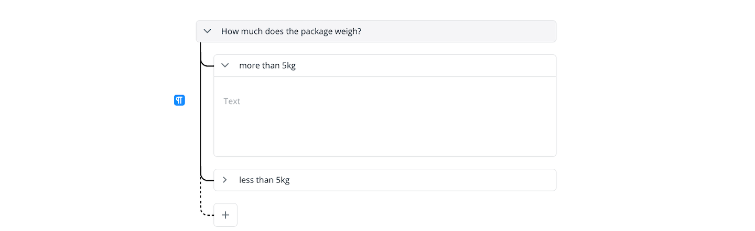This screenshot has height=231, width=755.
Task: Collapse the 'more than 5kg' branch chevron
Action: [225, 65]
